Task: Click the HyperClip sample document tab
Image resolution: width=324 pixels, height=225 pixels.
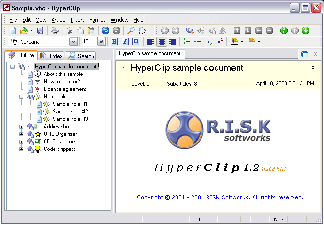Action: click(150, 53)
